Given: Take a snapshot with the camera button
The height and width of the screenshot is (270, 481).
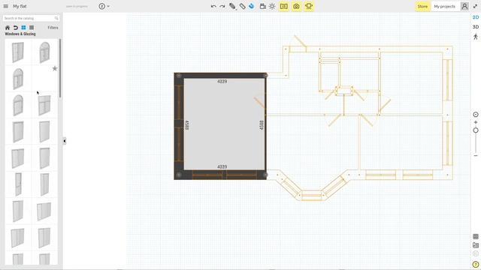Looking at the screenshot, I should (296, 6).
